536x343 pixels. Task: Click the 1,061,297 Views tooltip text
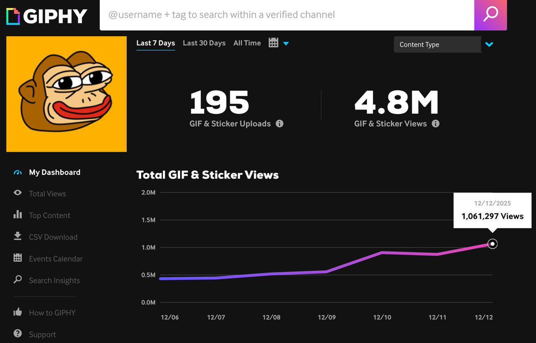pos(492,216)
